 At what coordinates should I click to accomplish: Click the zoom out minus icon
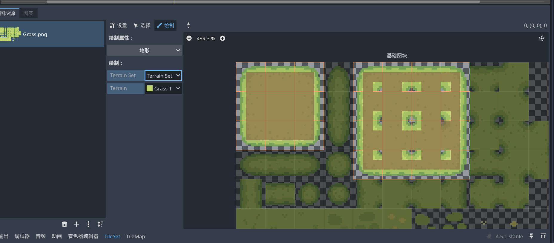click(189, 38)
